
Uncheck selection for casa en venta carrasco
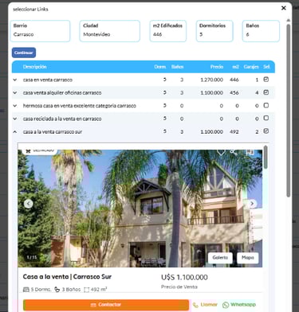click(266, 80)
